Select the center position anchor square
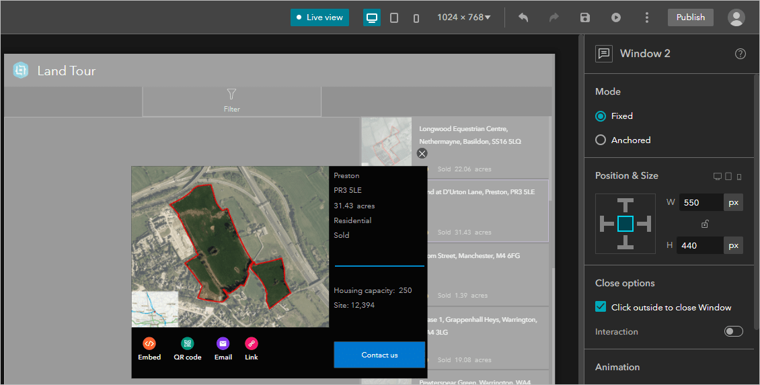Image resolution: width=760 pixels, height=385 pixels. 625,224
